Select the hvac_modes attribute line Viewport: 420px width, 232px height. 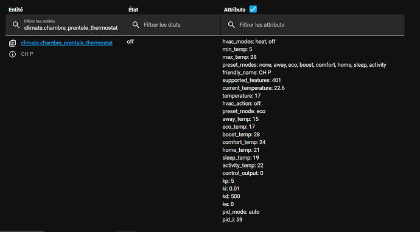pos(249,42)
